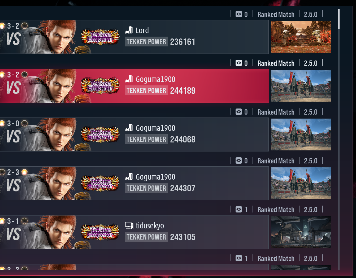Click the dark industrial stage thumbnail for tidusekyo

301,232
